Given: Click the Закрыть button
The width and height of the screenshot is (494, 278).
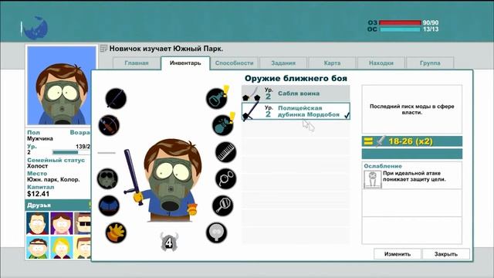Looking at the screenshot, I should click(446, 254).
